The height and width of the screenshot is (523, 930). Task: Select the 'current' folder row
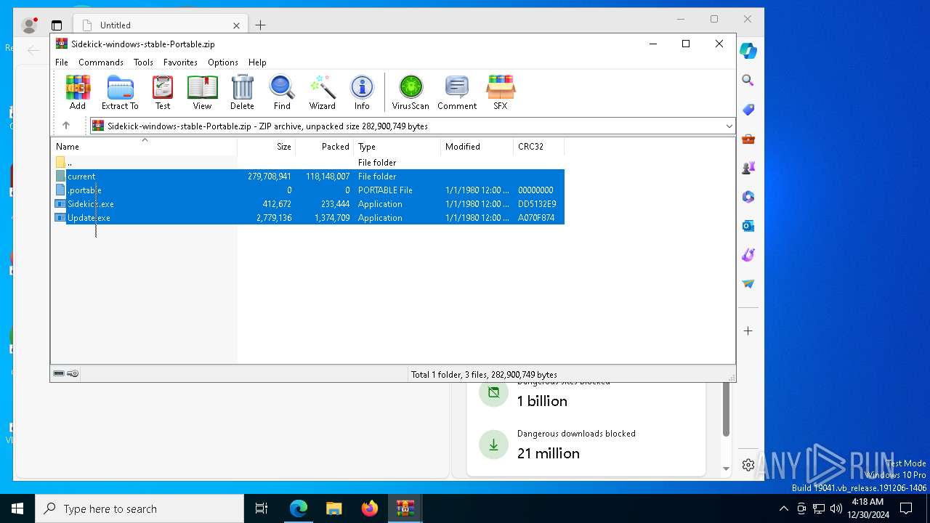[309, 177]
